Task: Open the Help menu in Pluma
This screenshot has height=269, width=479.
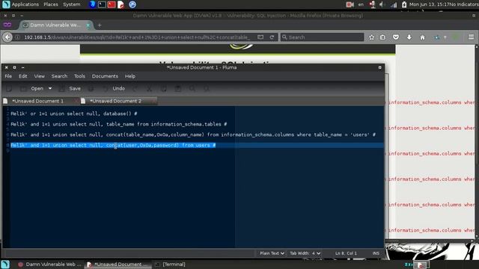Action: click(129, 76)
